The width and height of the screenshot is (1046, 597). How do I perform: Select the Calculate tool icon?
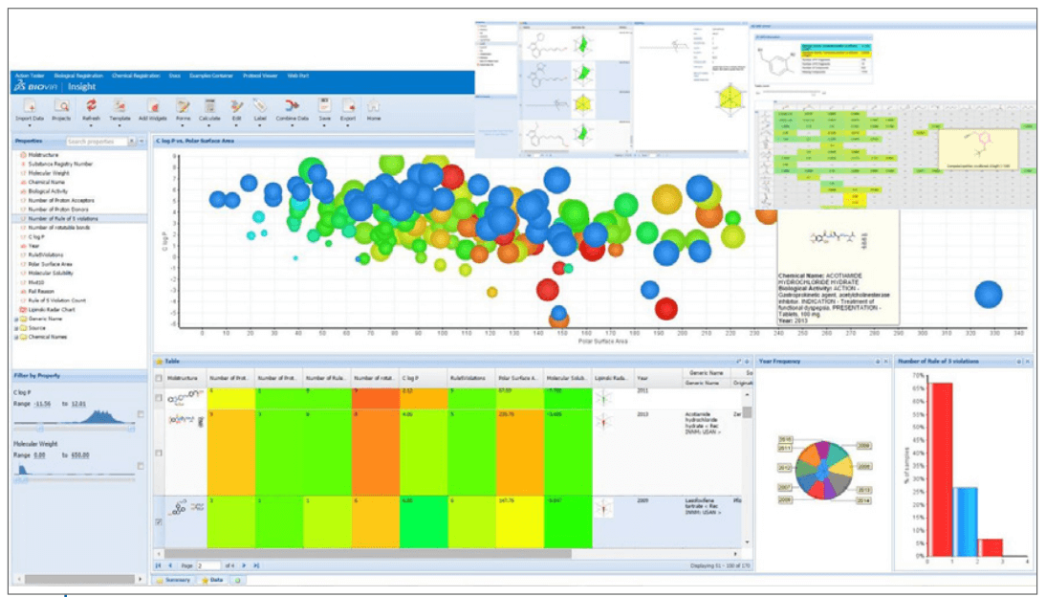209,106
